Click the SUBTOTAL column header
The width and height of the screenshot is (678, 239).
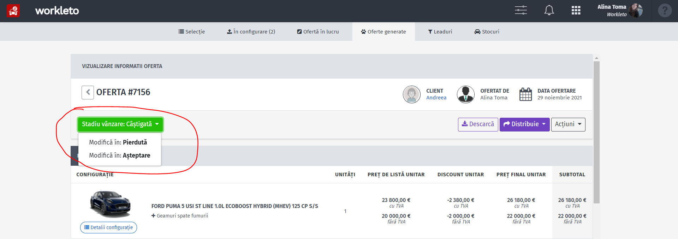[572, 175]
